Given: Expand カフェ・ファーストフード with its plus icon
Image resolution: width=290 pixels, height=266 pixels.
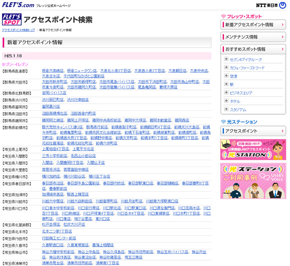Looking at the screenshot, I should click(x=226, y=67).
